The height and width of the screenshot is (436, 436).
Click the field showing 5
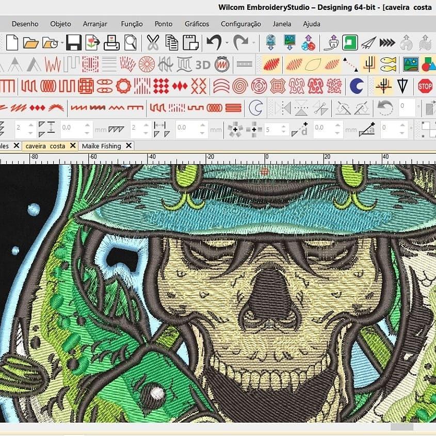pos(273,130)
